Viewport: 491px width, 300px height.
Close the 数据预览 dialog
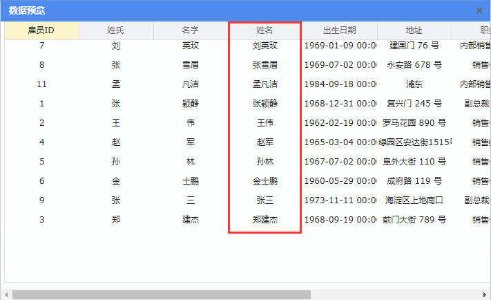(479, 10)
